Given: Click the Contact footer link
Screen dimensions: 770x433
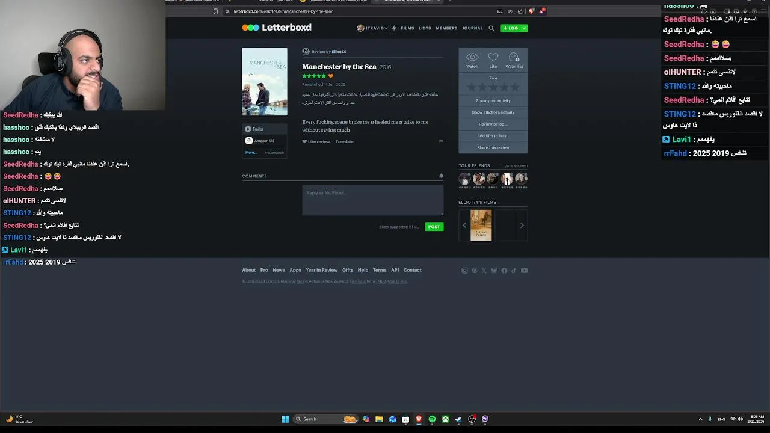Looking at the screenshot, I should [x=413, y=270].
